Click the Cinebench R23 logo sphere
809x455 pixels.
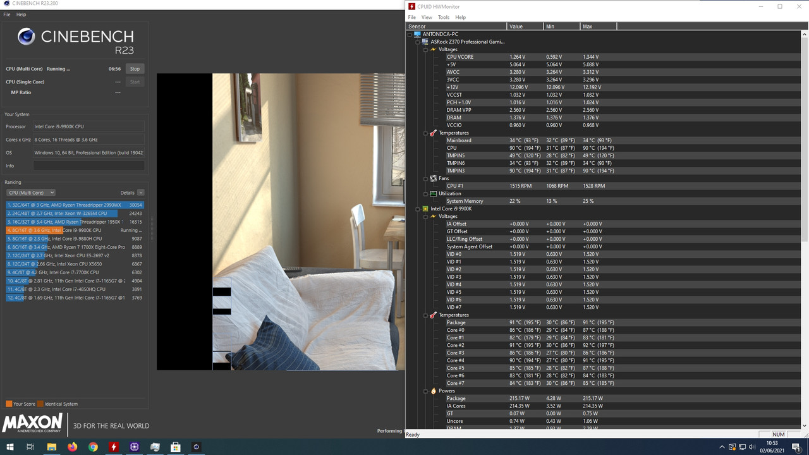click(x=27, y=37)
